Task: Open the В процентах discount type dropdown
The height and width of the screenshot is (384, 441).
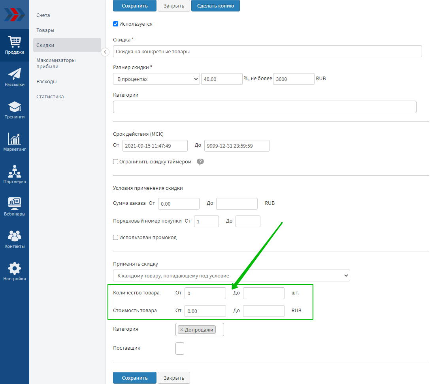Action: (x=156, y=79)
